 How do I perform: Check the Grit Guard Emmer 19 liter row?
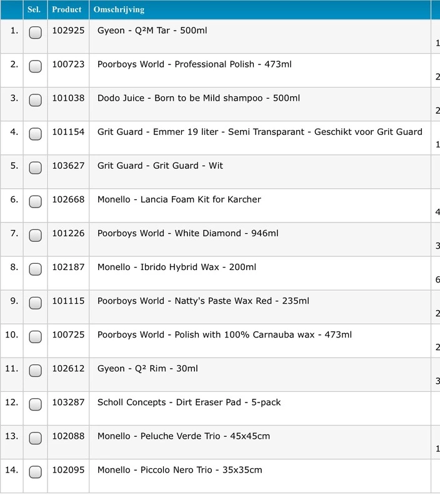[x=35, y=134]
